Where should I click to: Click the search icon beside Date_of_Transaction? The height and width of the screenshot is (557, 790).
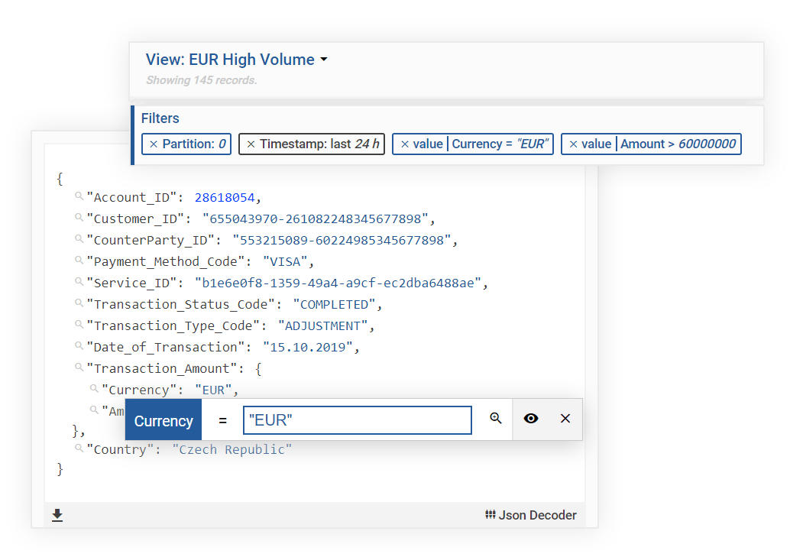point(79,345)
